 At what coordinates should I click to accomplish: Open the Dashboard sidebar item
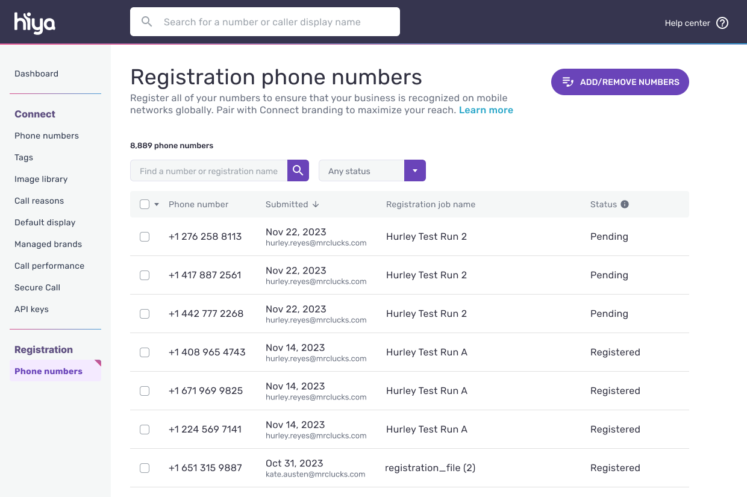click(36, 73)
